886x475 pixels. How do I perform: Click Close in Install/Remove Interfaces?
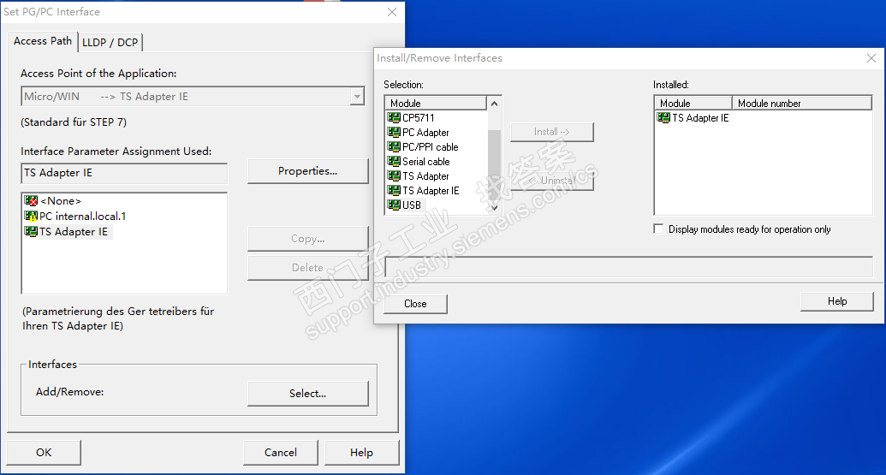pos(415,304)
